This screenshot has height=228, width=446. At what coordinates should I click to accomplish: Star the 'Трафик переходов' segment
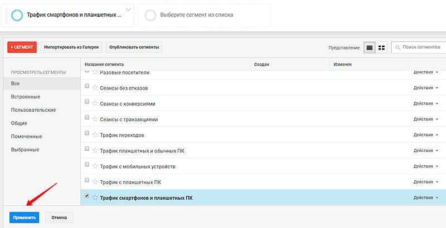95,135
